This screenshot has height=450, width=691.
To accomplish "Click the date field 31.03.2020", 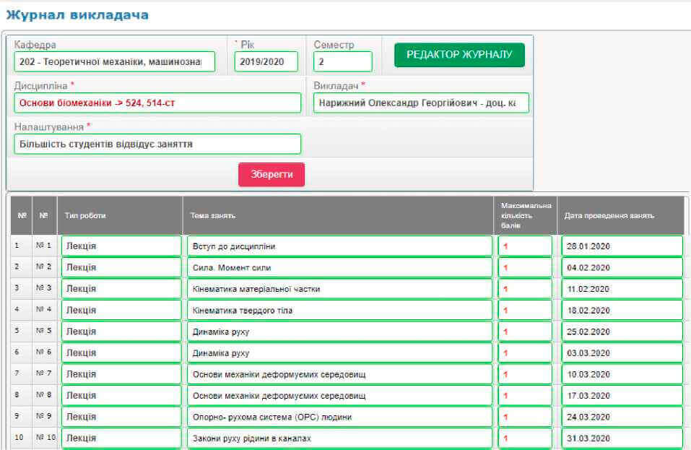I will pyautogui.click(x=622, y=438).
